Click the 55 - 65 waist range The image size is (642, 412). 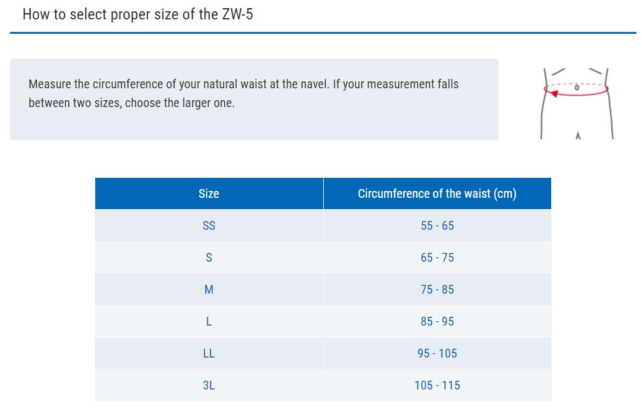tap(437, 225)
